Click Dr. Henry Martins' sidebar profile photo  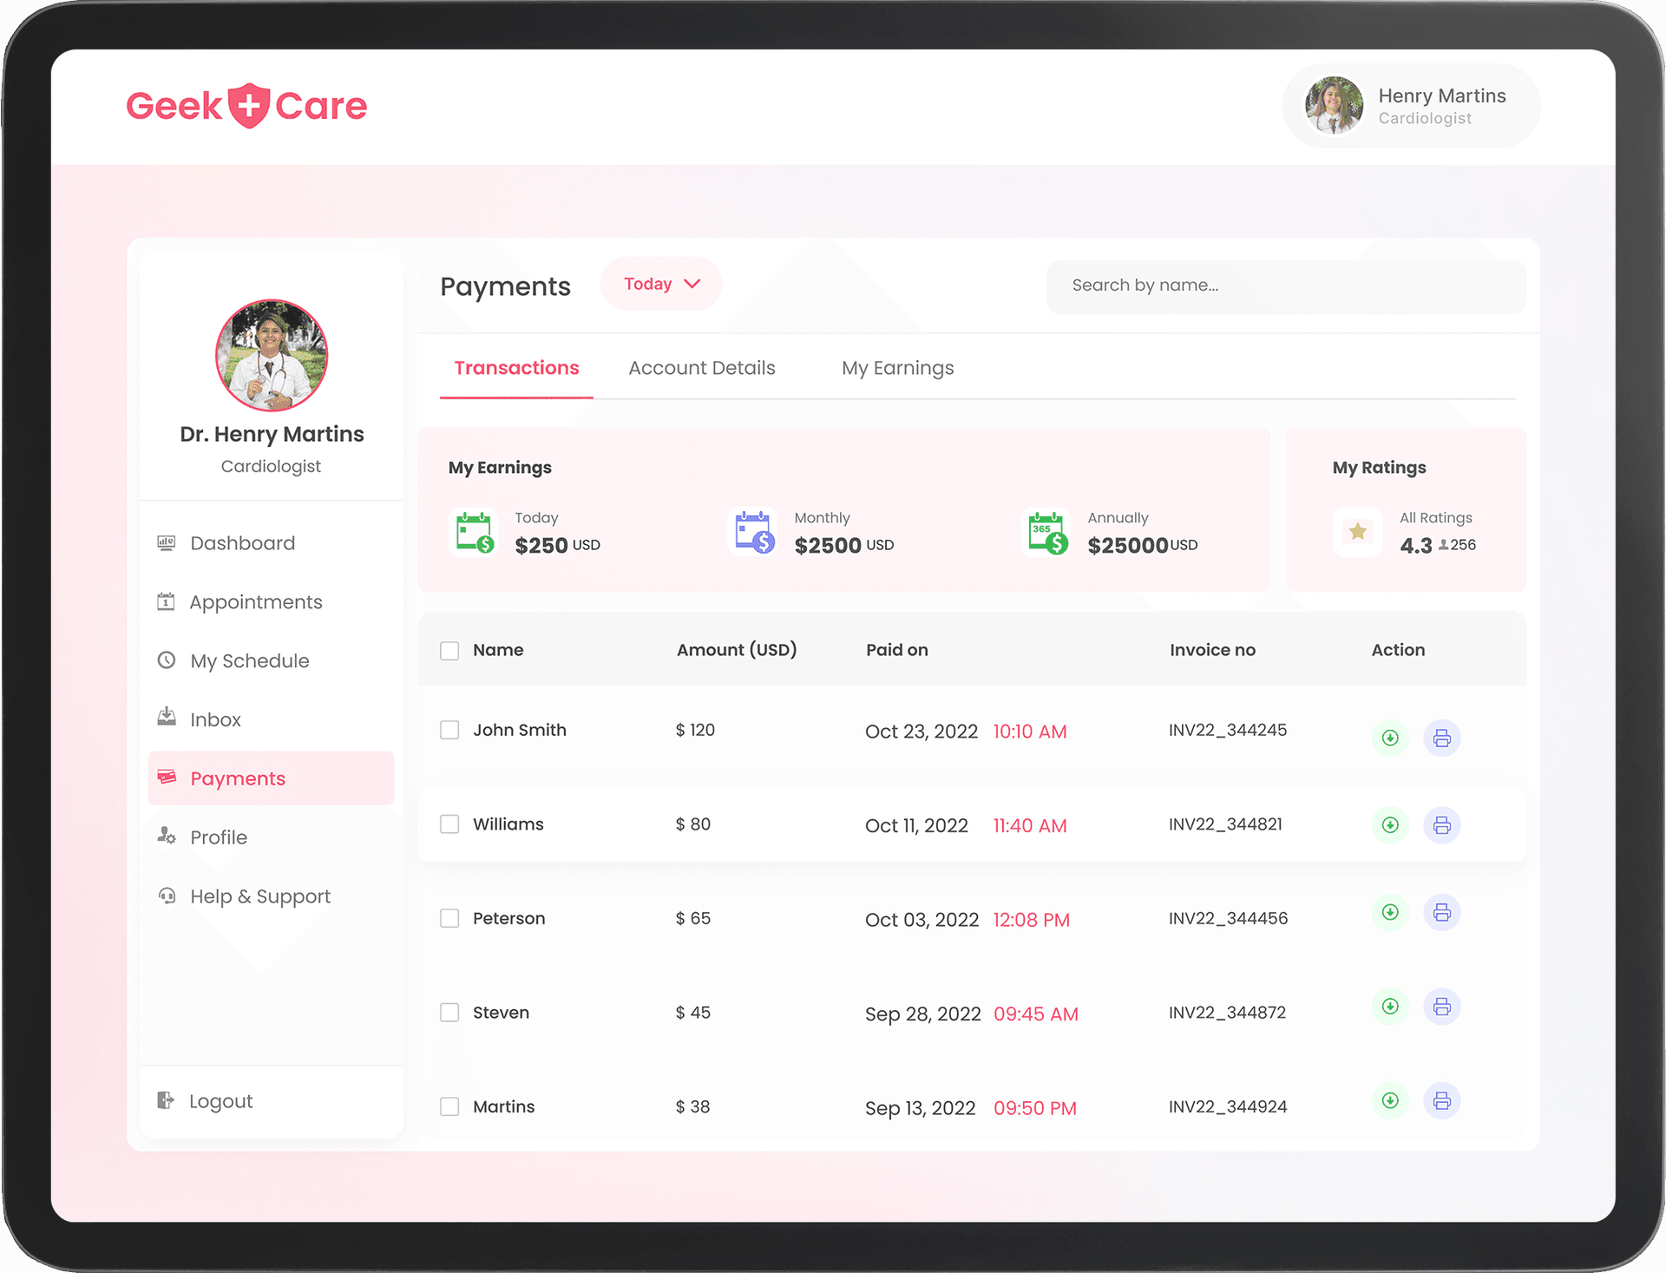pos(272,356)
